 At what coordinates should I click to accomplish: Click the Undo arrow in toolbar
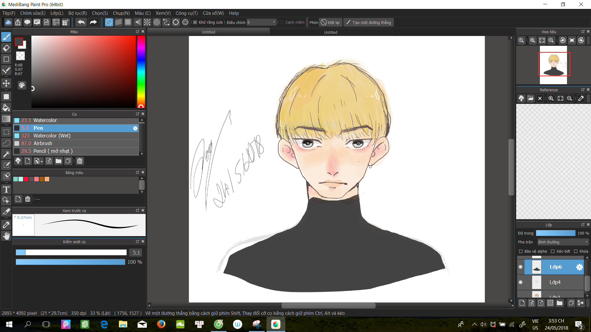tap(81, 22)
